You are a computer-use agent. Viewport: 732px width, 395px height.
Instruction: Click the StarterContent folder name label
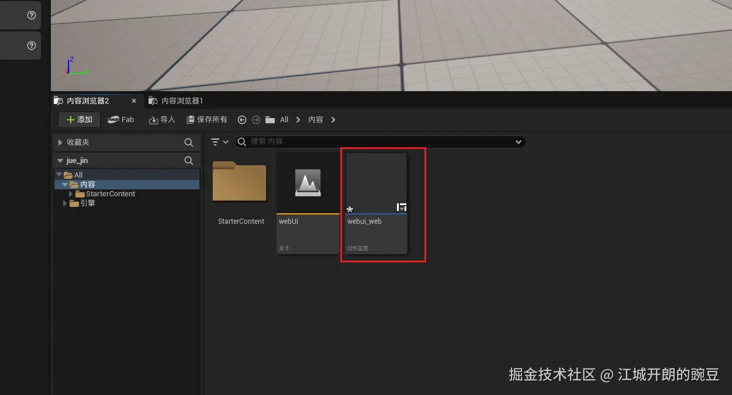pos(241,221)
